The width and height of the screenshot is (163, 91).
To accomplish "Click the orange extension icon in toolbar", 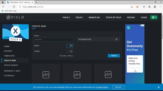I will pos(137,7).
